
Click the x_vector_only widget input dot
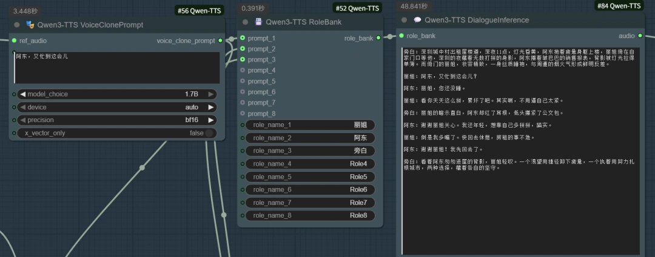point(14,133)
